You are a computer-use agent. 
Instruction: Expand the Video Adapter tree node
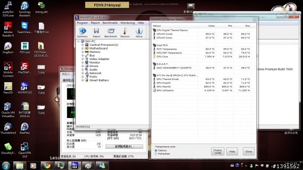pos(82,59)
